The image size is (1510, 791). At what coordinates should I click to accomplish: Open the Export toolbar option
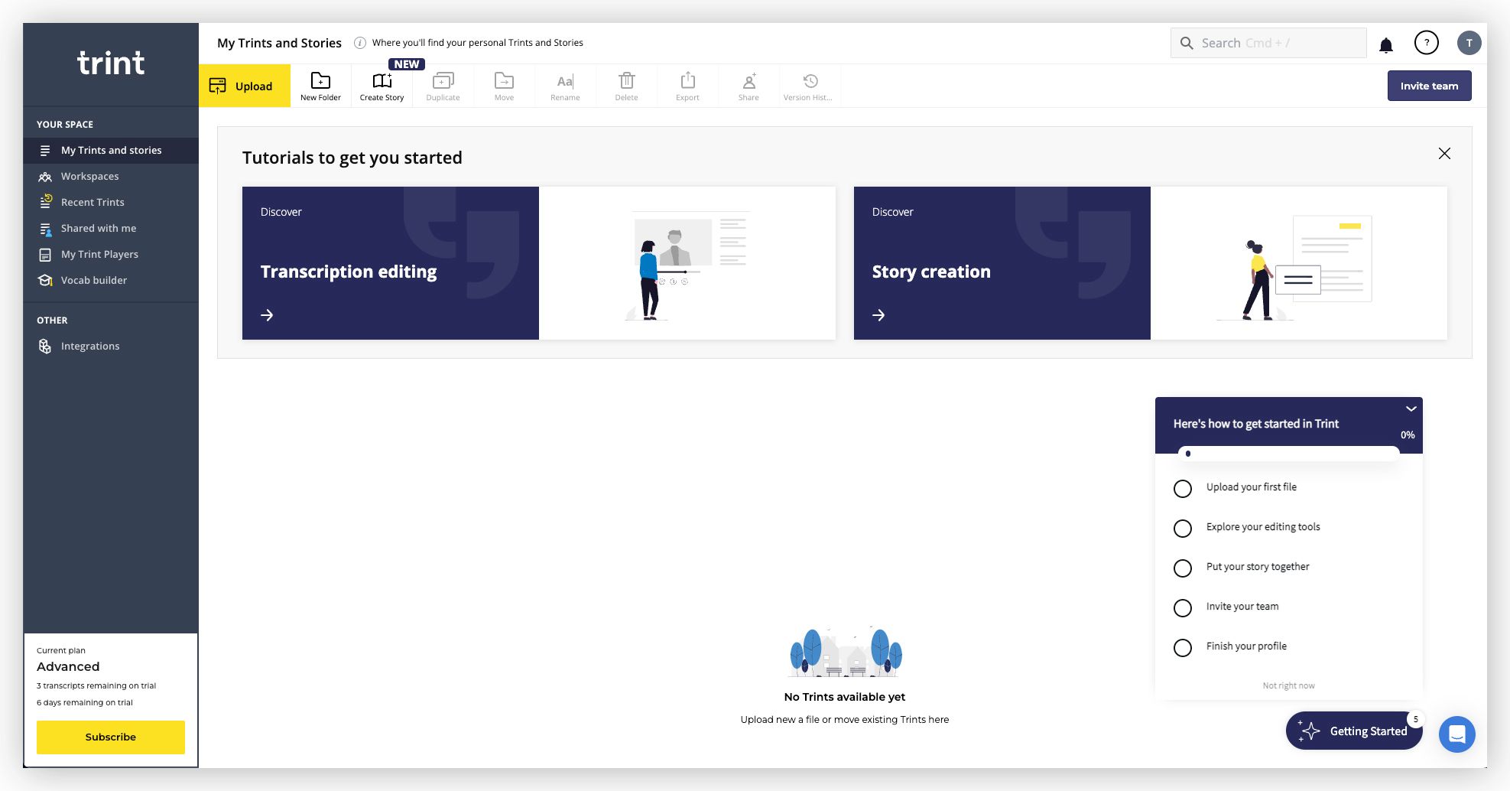pyautogui.click(x=687, y=86)
